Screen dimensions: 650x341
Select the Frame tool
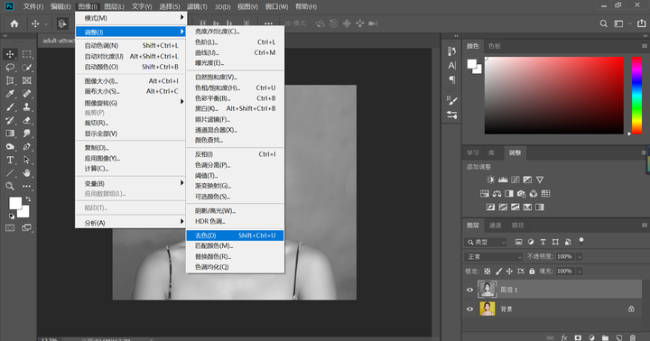pyautogui.click(x=27, y=81)
